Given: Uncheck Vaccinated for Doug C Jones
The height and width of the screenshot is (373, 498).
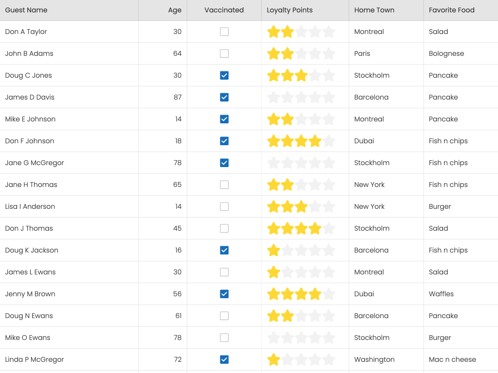Looking at the screenshot, I should click(x=224, y=76).
